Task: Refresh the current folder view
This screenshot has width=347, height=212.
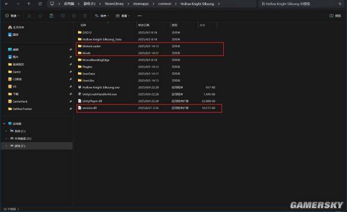Action: [40, 4]
